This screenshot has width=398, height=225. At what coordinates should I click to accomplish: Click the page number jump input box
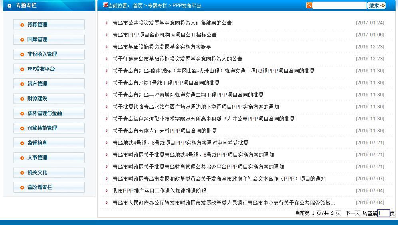click(383, 213)
